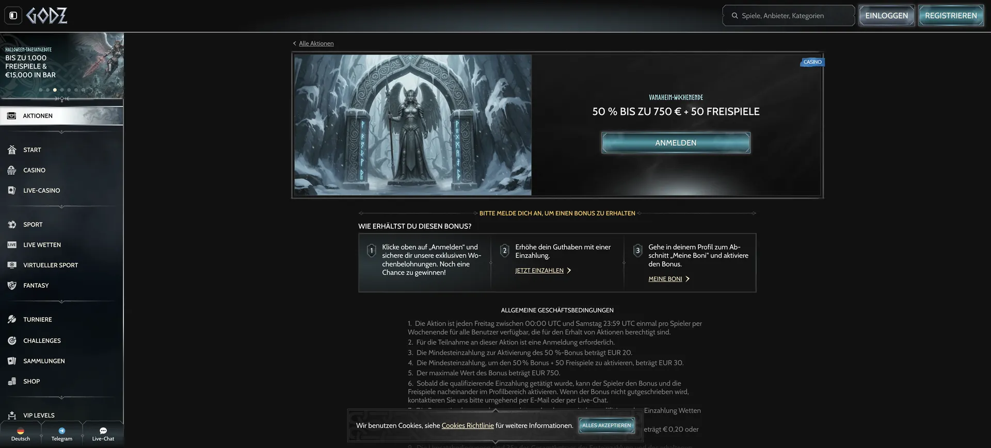Follow the JETZT EINZAHLEN link
This screenshot has height=448, width=991.
point(539,271)
